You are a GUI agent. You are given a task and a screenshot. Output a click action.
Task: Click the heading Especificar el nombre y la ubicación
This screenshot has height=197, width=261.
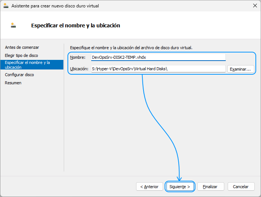point(76,26)
